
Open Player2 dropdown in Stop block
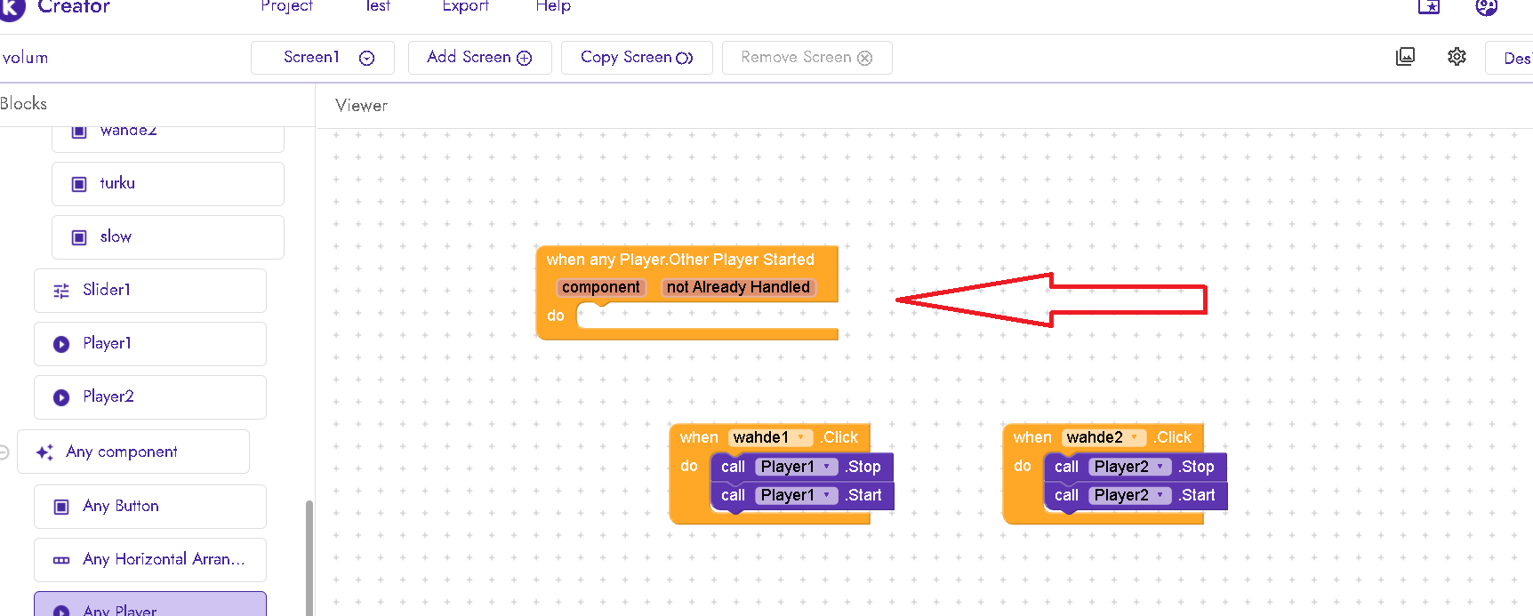1160,467
